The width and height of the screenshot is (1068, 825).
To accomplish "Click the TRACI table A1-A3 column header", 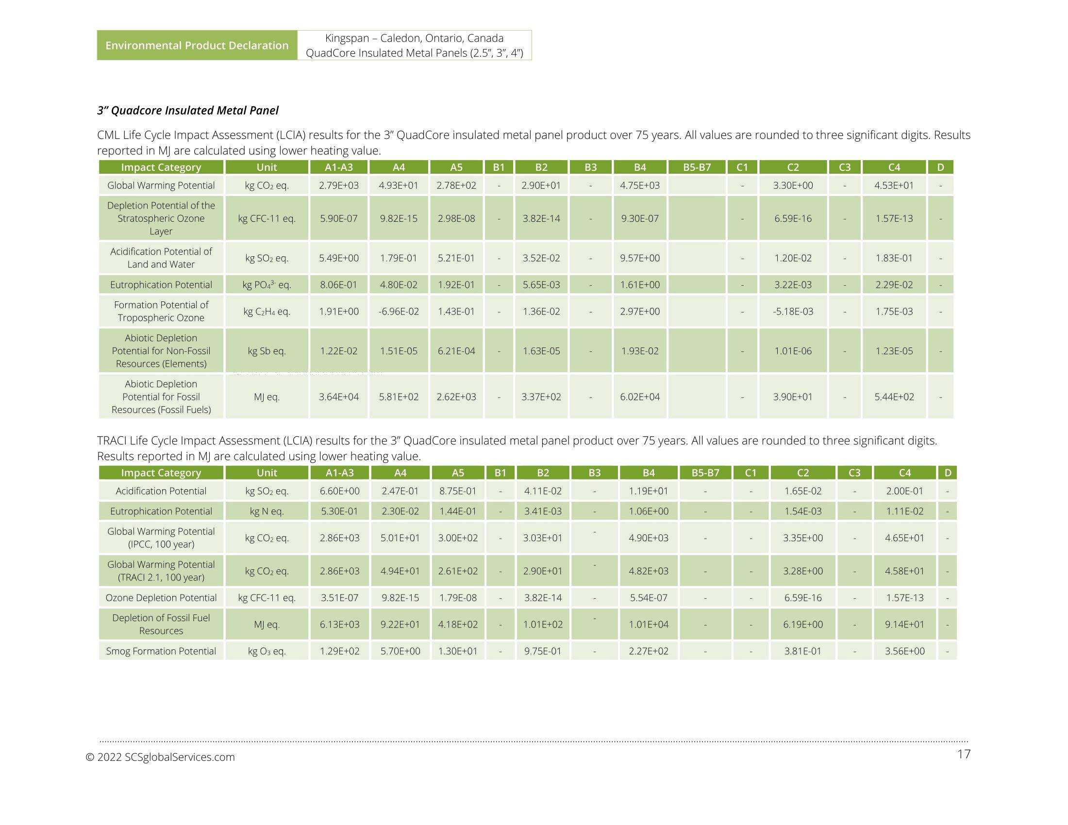I will pyautogui.click(x=339, y=473).
